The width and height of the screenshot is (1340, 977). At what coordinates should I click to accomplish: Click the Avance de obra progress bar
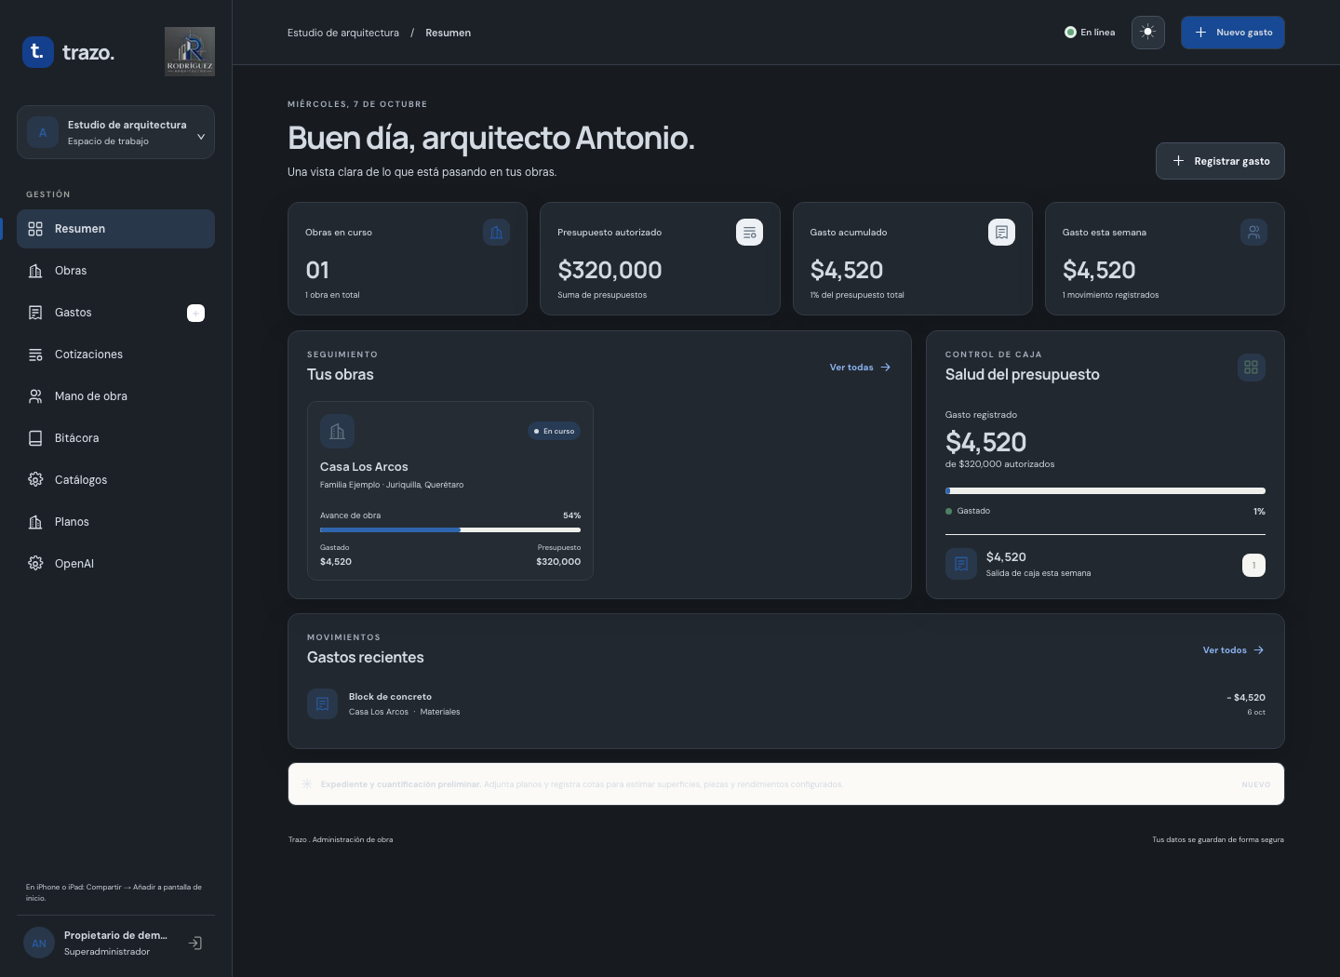(x=450, y=529)
